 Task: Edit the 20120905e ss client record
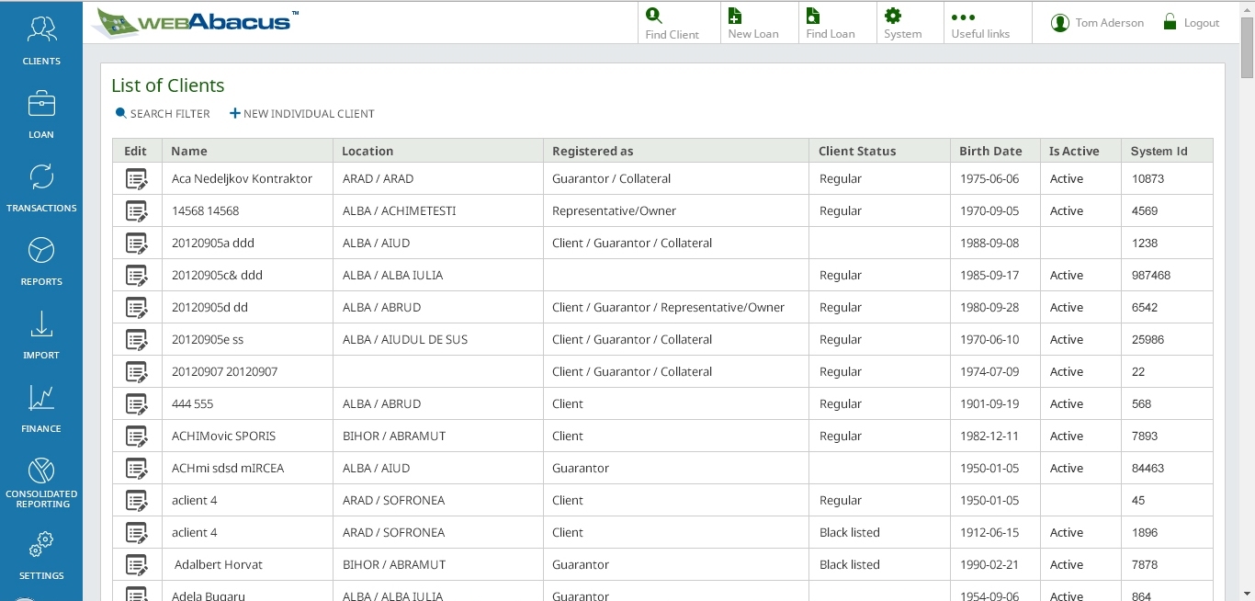(136, 339)
